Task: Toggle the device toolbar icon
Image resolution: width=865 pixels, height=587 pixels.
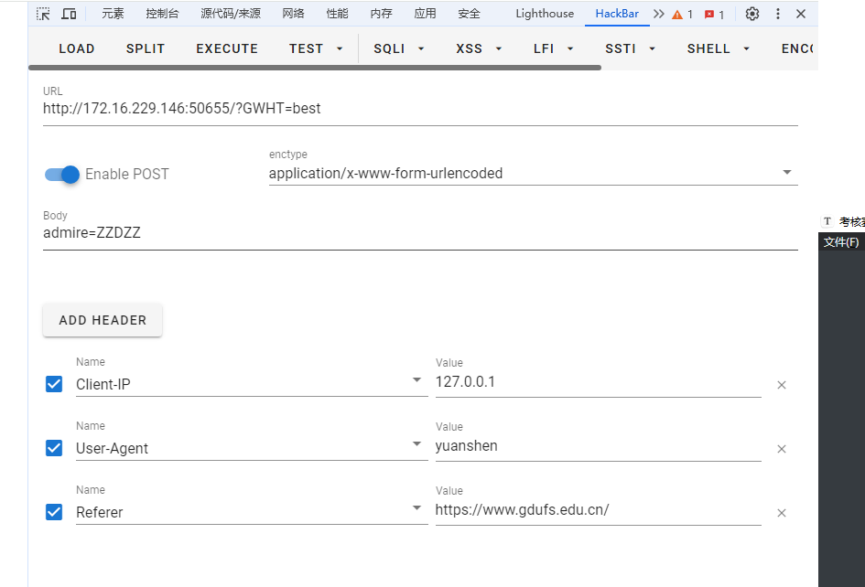Action: pos(69,14)
